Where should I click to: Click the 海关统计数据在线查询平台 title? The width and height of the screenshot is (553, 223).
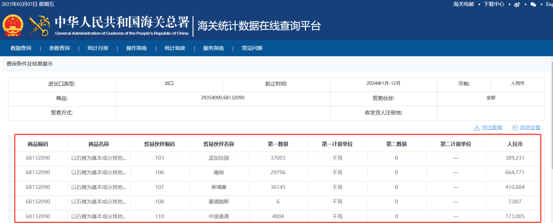[259, 26]
